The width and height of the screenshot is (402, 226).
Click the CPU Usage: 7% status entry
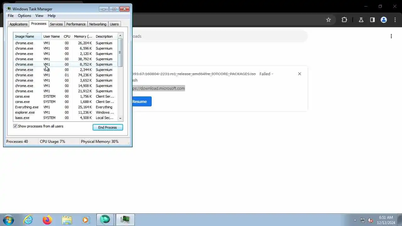(52, 142)
